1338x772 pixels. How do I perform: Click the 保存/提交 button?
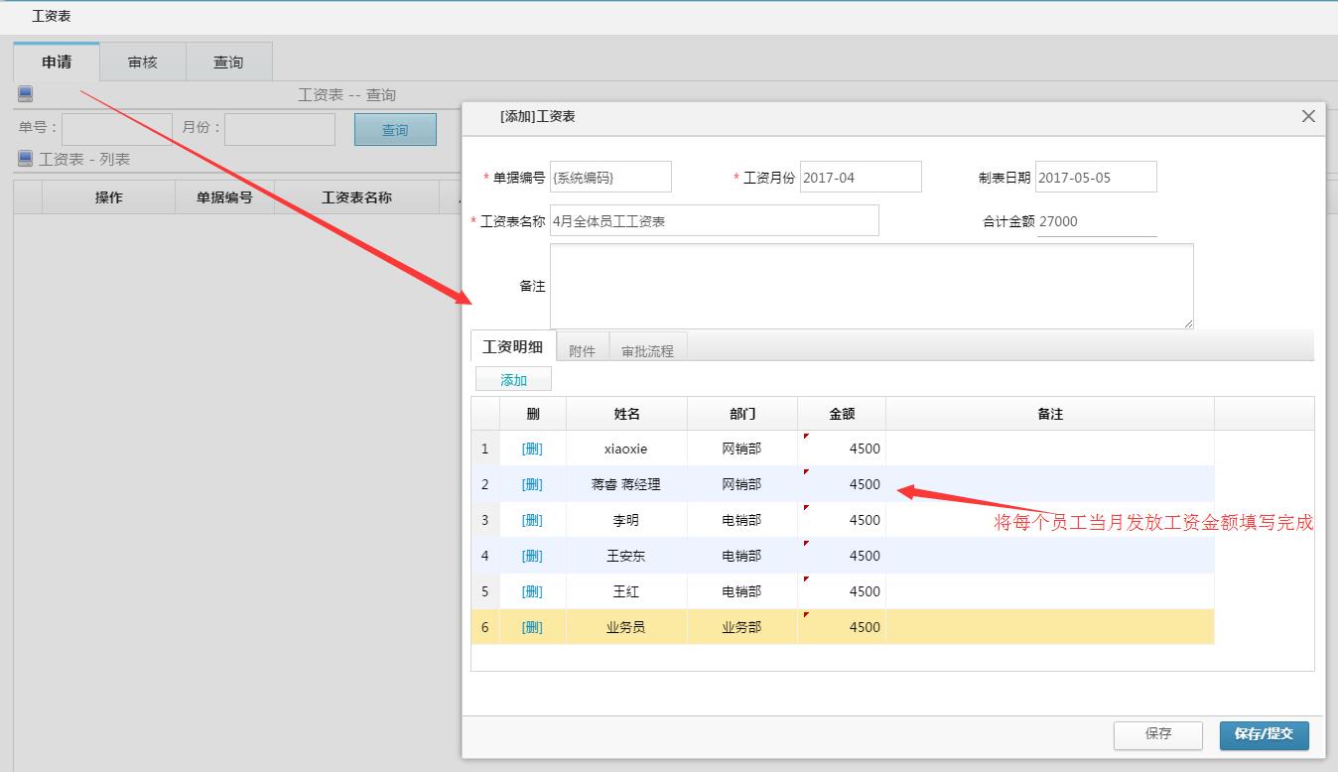1264,734
